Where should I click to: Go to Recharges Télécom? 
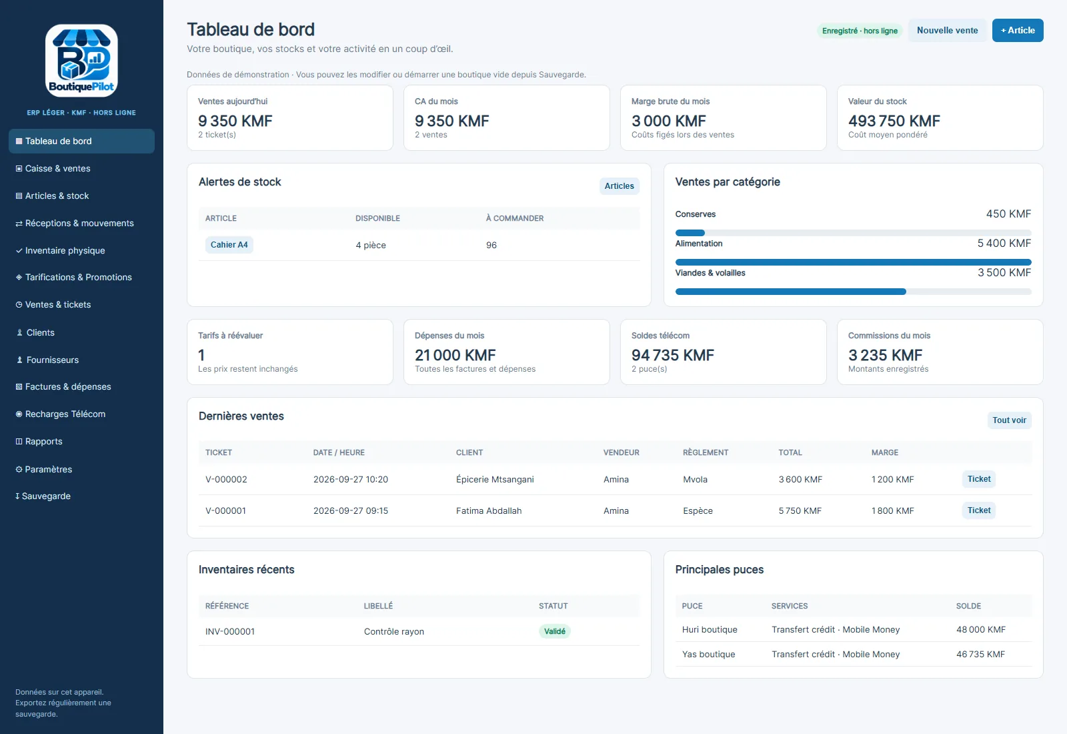[81, 414]
